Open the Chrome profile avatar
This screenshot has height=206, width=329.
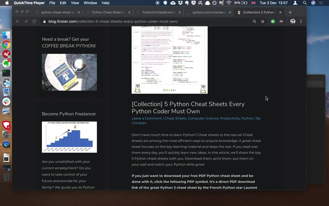pyautogui.click(x=293, y=21)
